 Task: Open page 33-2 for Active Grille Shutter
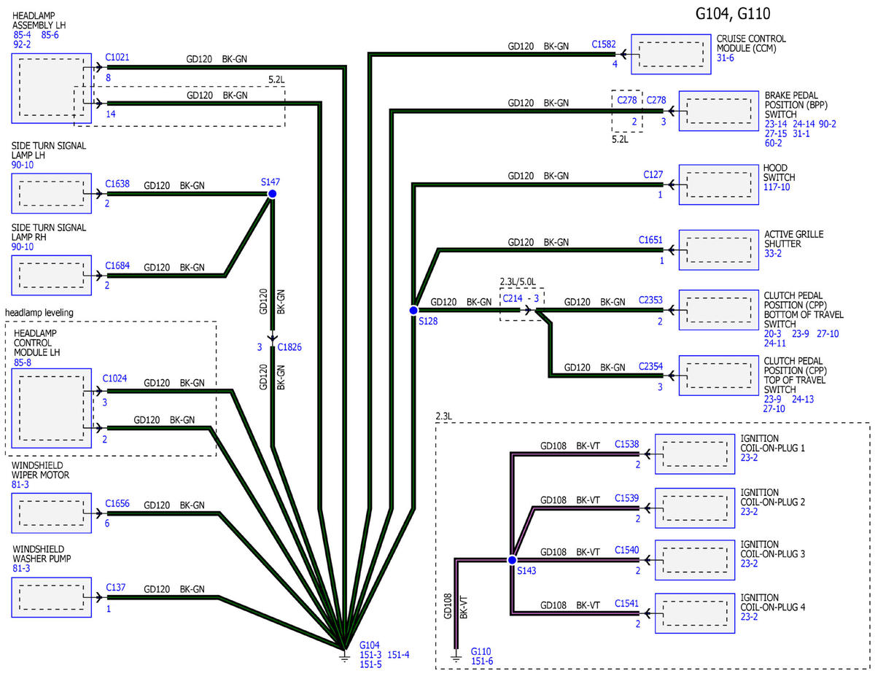773,254
